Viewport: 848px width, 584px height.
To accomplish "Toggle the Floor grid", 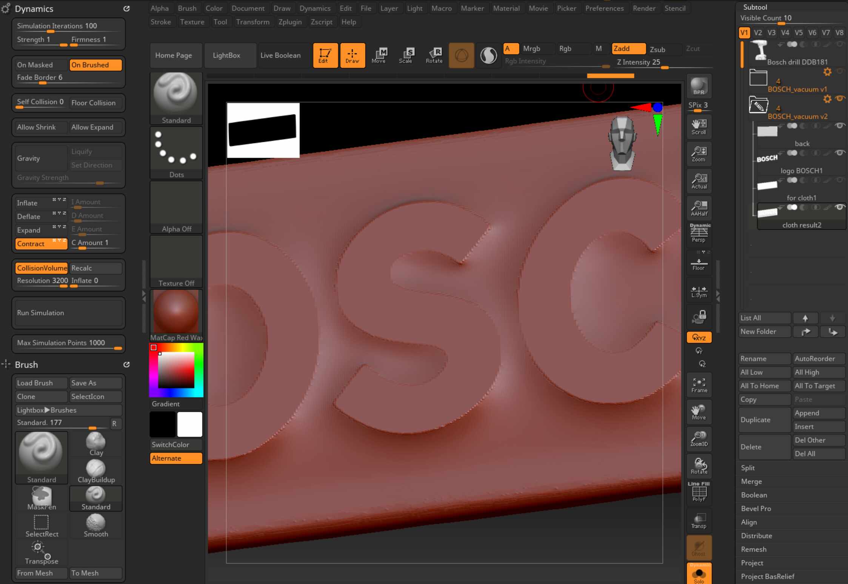I will 699,263.
